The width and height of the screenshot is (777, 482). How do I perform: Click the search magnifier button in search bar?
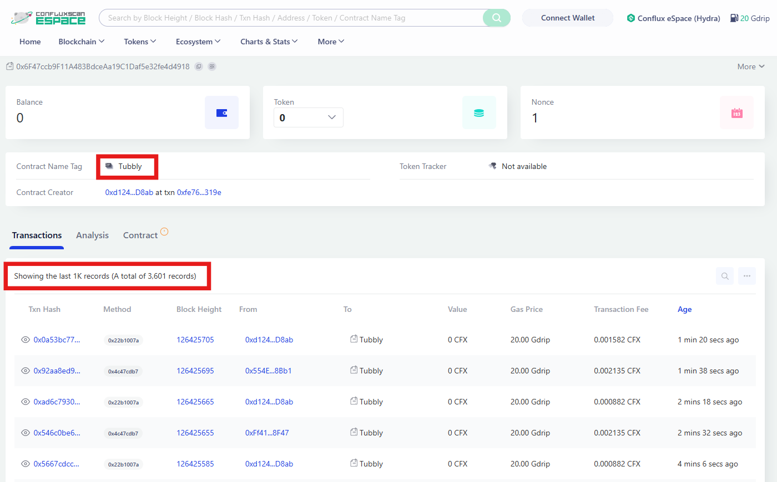point(497,18)
